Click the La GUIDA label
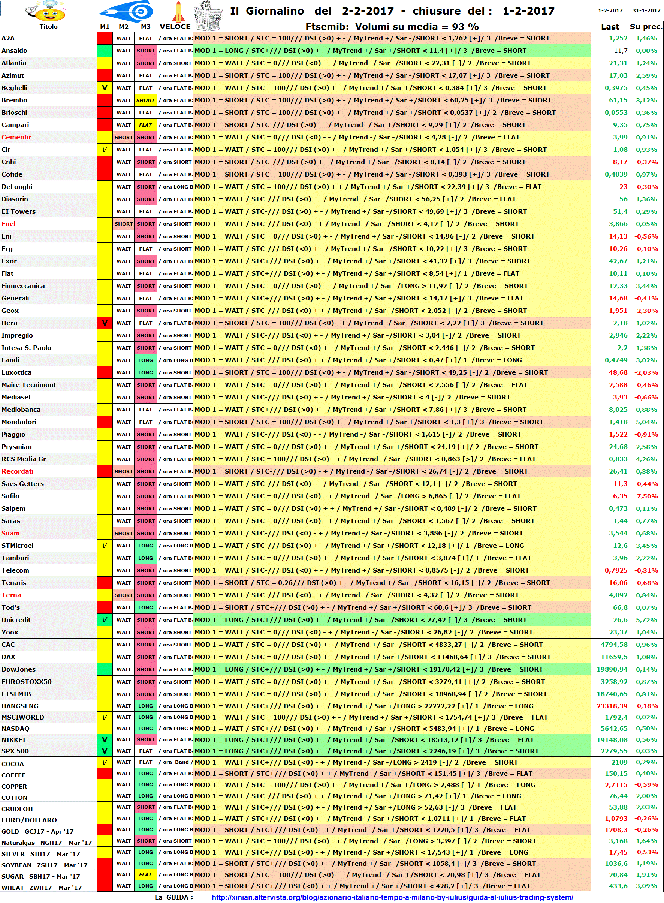This screenshot has height=903, width=664. pyautogui.click(x=173, y=897)
